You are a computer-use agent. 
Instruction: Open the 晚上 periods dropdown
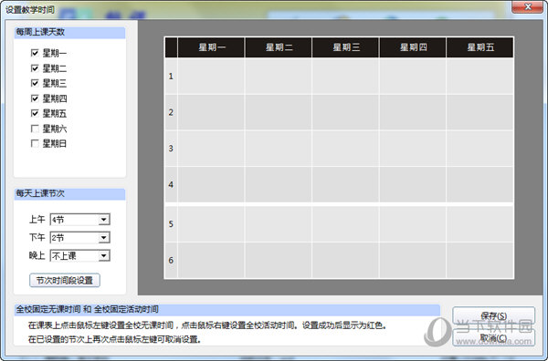[80, 255]
